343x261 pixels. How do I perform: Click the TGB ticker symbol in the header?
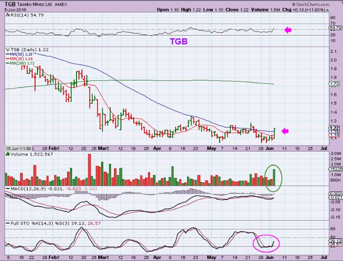[10, 4]
